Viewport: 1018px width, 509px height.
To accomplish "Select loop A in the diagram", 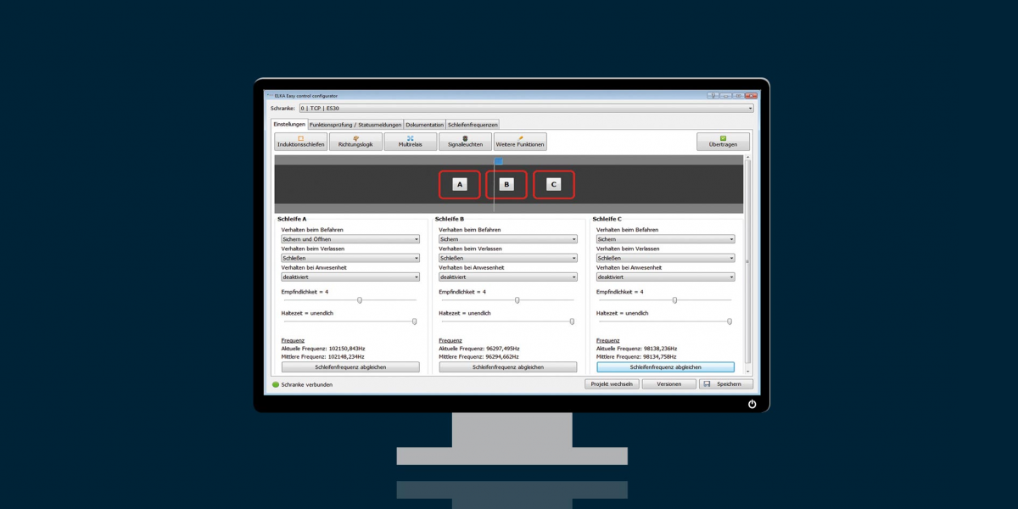I will 460,184.
